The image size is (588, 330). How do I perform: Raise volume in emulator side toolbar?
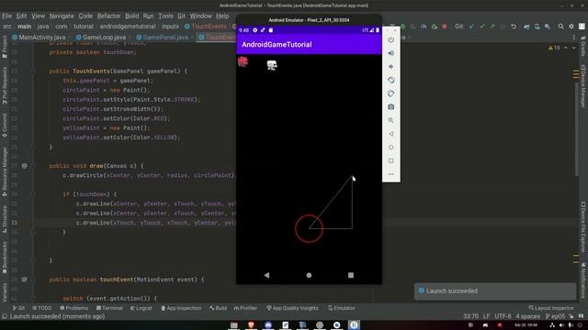(x=390, y=53)
